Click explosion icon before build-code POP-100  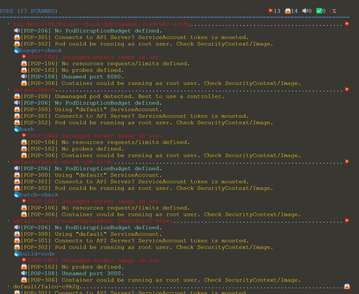(24, 260)
